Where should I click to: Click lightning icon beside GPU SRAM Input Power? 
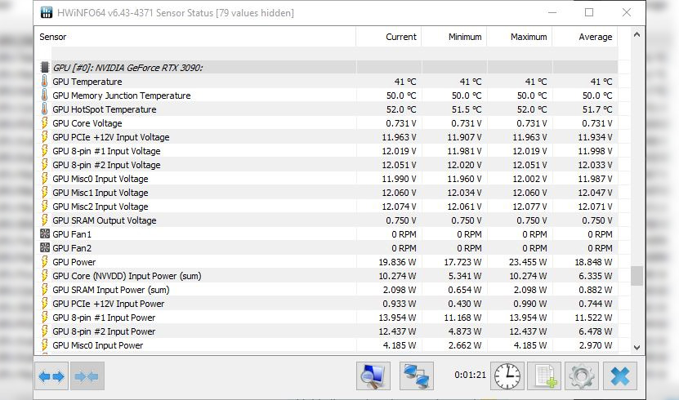[x=44, y=289]
